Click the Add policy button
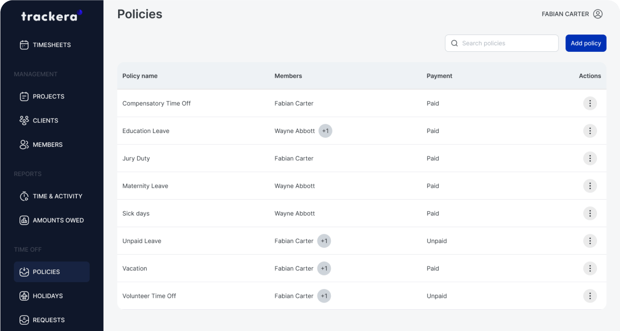Screen dimensions: 620x331 click(585, 43)
